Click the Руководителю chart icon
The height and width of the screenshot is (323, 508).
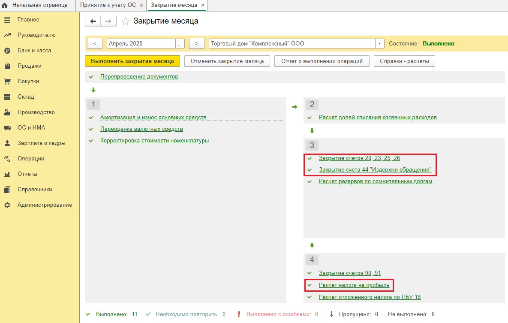tap(7, 35)
